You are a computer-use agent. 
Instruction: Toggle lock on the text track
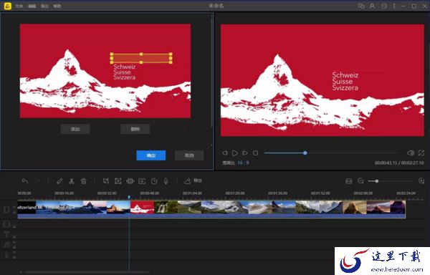14,236
